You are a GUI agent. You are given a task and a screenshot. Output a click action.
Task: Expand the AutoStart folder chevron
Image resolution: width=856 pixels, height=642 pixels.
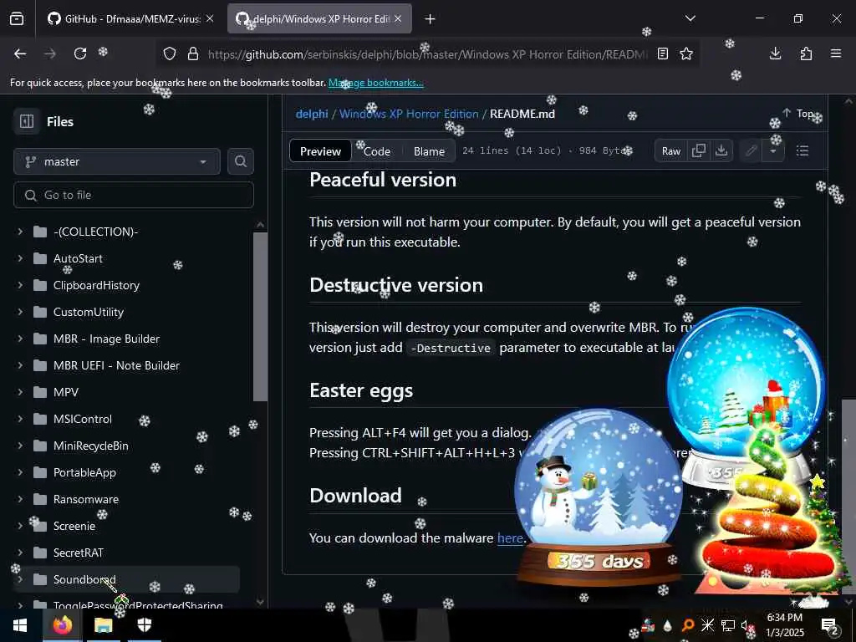coord(20,258)
